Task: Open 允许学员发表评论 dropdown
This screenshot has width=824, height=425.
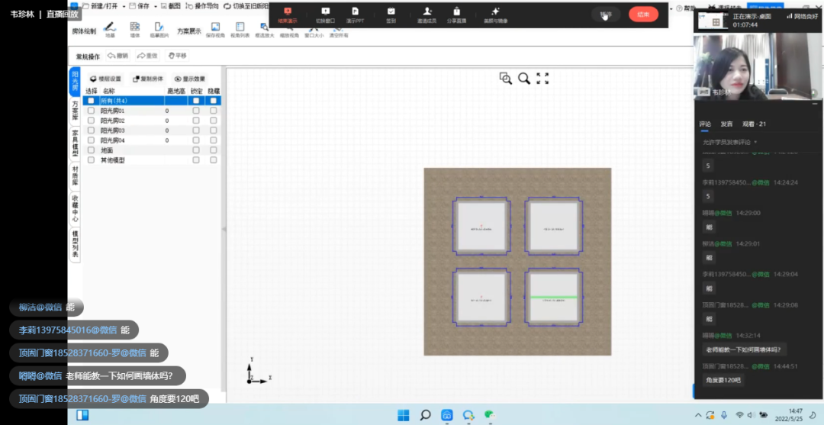Action: click(730, 143)
